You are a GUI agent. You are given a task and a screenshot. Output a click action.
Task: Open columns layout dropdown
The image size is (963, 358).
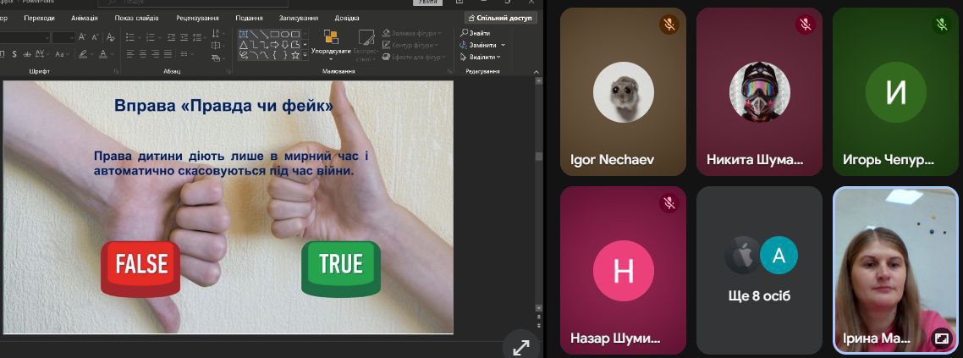pyautogui.click(x=186, y=54)
